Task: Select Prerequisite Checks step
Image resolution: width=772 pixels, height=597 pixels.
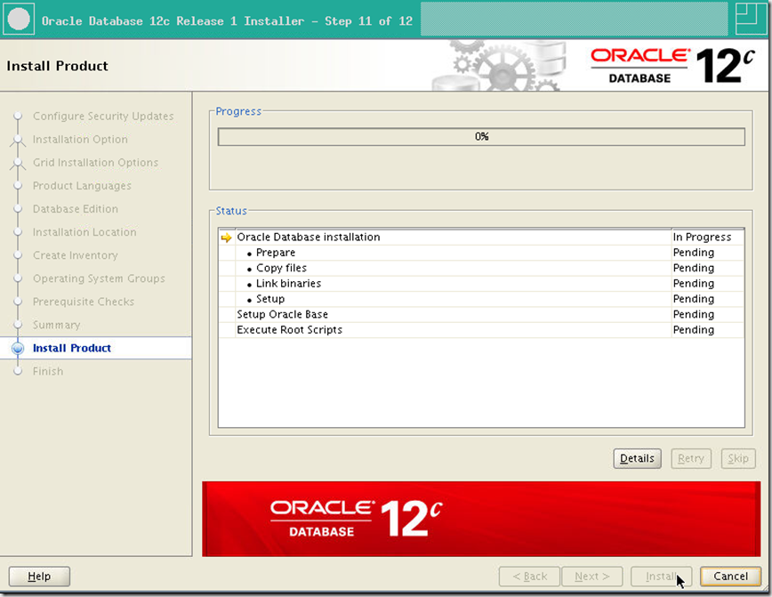Action: tap(84, 302)
